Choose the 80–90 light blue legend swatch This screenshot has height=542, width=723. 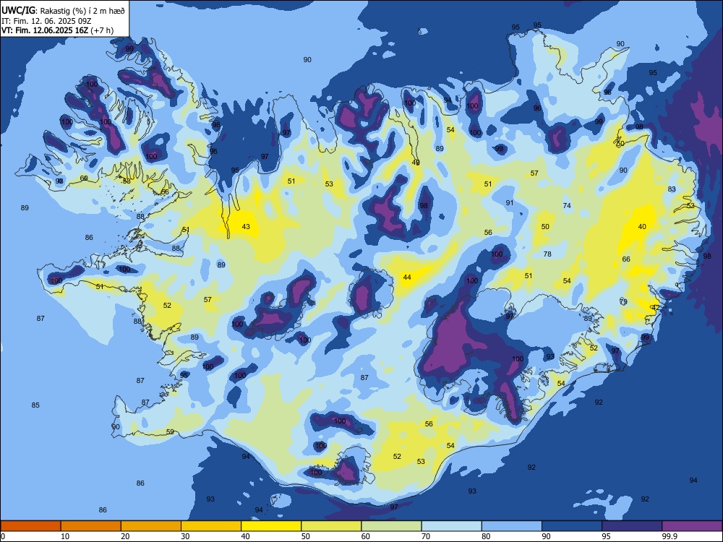(512, 526)
